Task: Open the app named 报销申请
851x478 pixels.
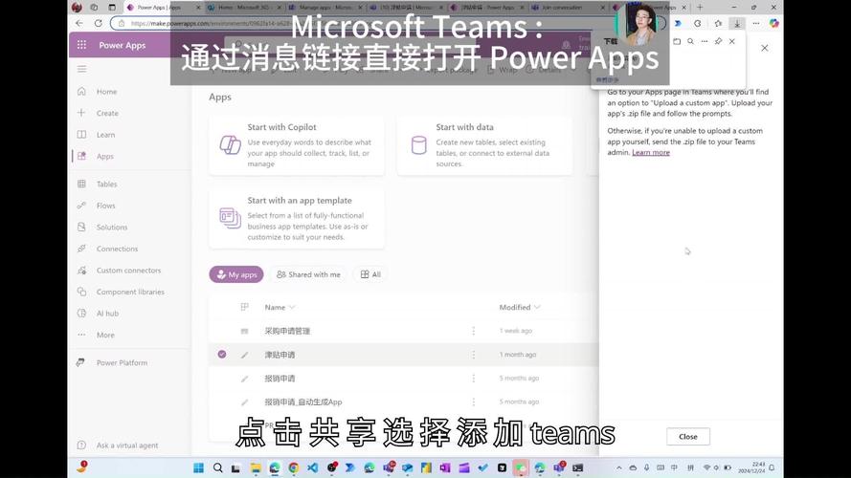Action: [280, 379]
